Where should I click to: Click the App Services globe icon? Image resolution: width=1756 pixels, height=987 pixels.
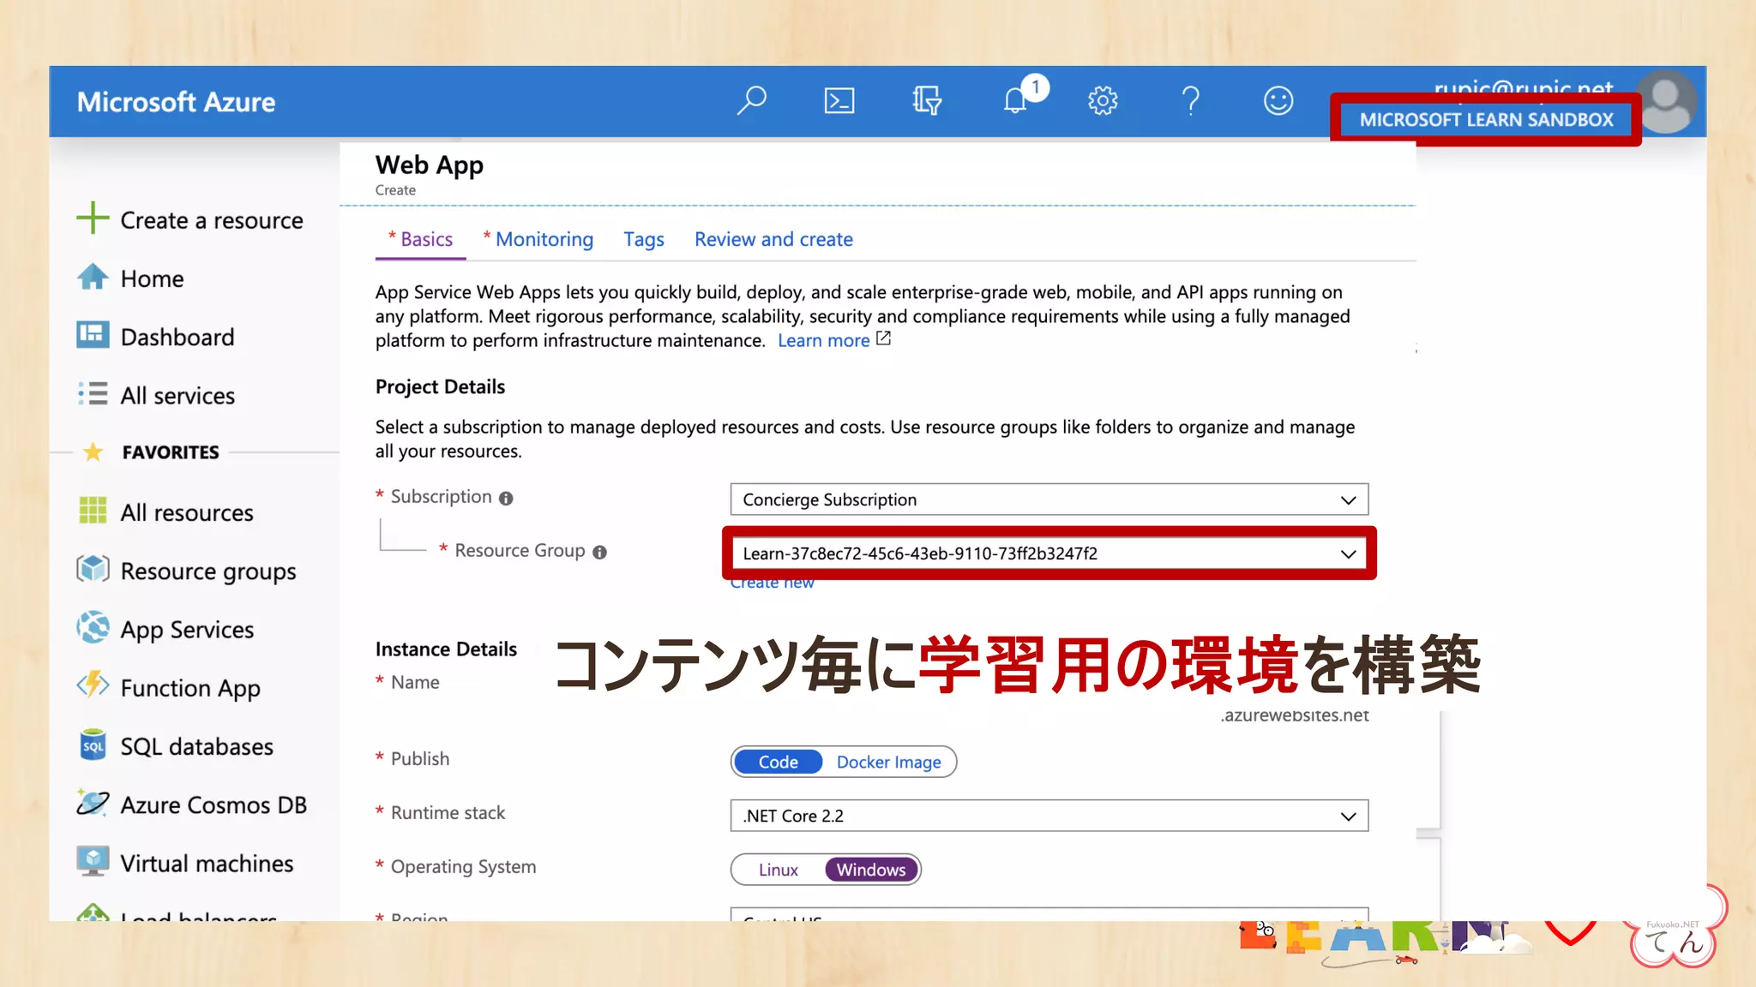coord(93,628)
